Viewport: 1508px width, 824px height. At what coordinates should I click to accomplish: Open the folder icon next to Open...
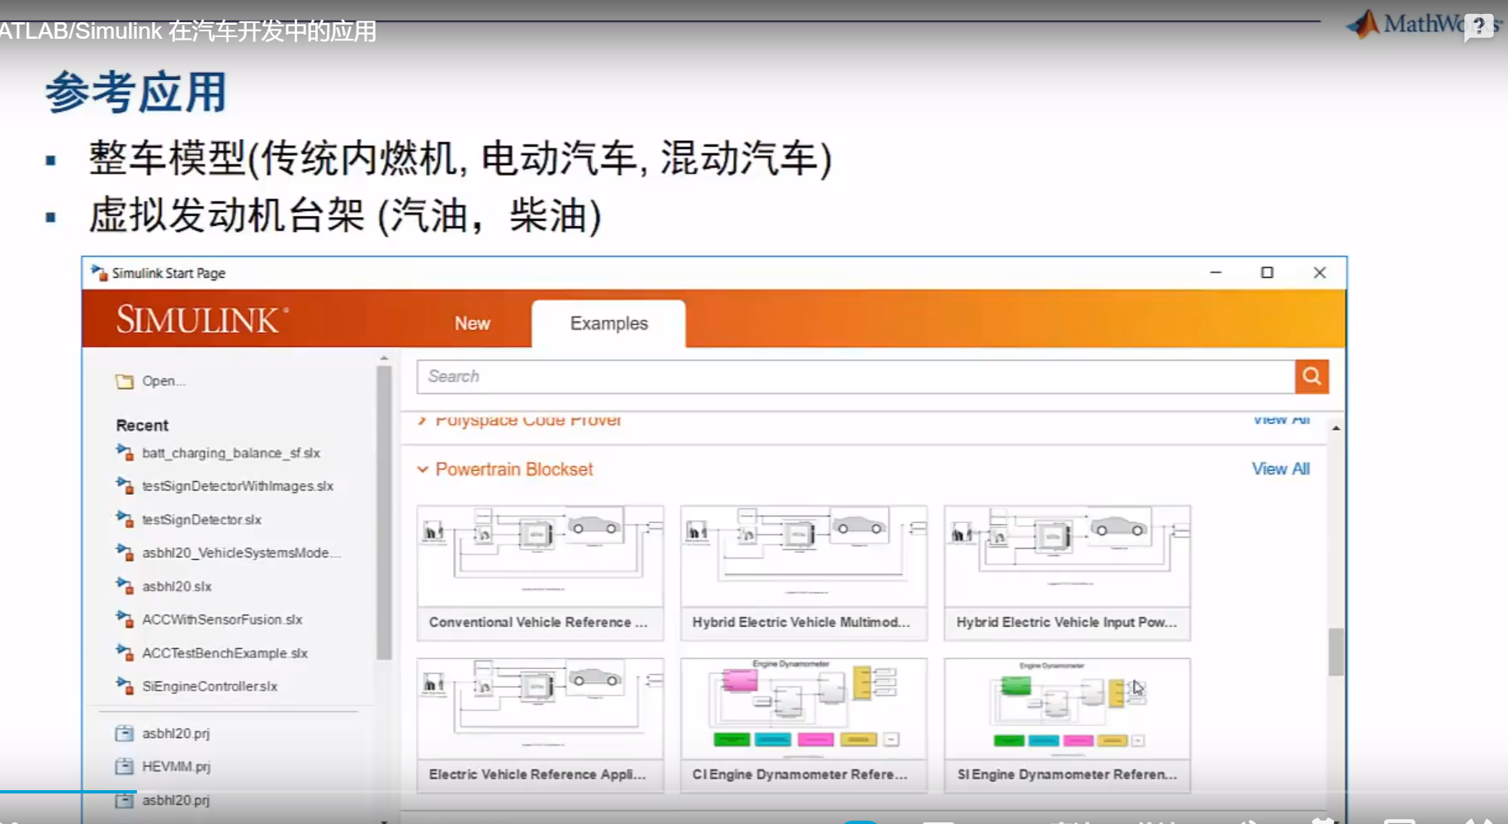click(125, 381)
